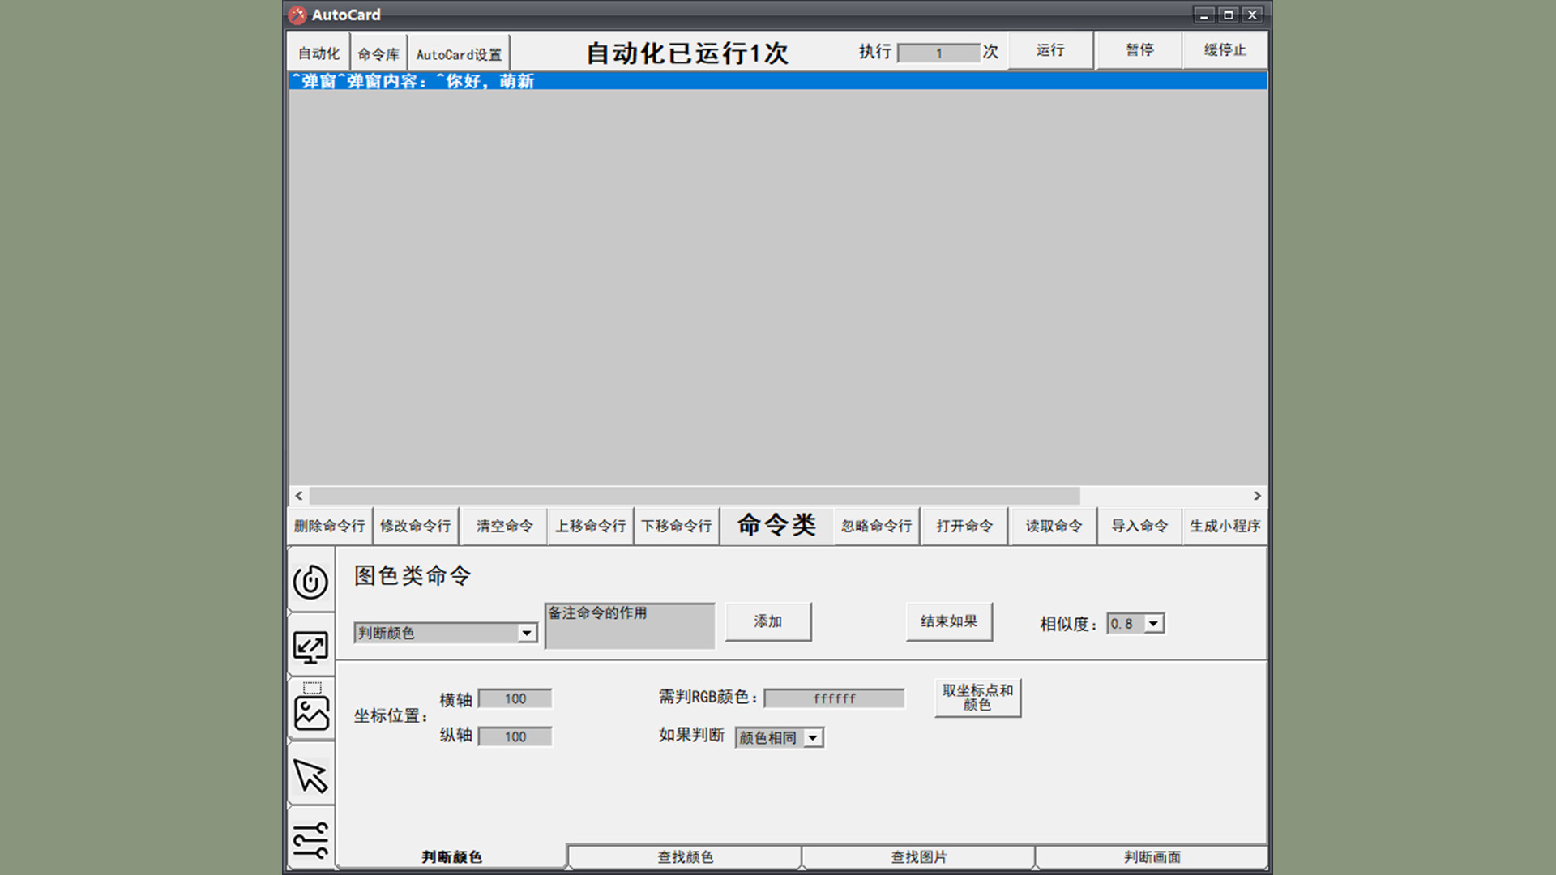Click the 打开命令 button
The height and width of the screenshot is (875, 1556).
964,526
